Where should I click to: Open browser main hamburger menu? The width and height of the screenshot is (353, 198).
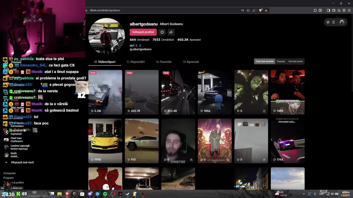pyautogui.click(x=349, y=10)
